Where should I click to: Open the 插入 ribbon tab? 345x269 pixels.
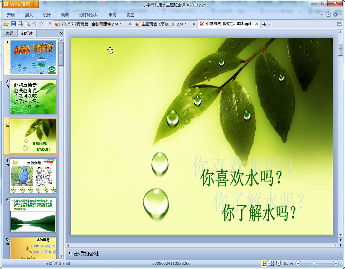pos(29,15)
